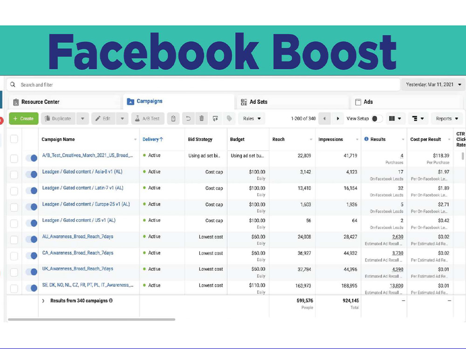Check the UK_Awareness_Broad_Reach row checkbox

coord(14,272)
